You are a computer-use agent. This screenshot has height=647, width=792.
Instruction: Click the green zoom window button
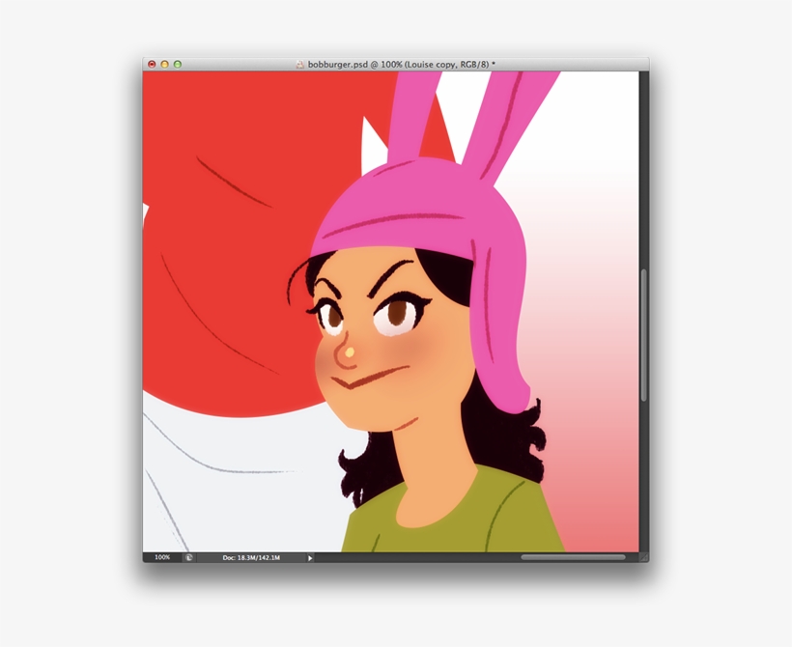tap(178, 64)
